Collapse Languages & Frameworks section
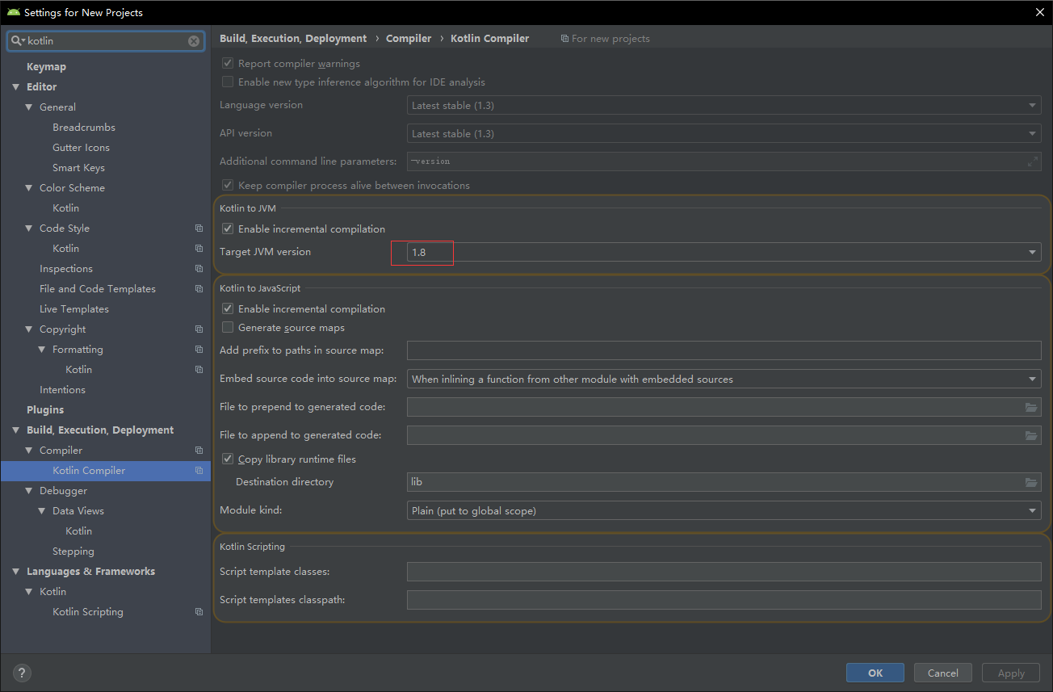Viewport: 1053px width, 692px height. click(x=15, y=572)
